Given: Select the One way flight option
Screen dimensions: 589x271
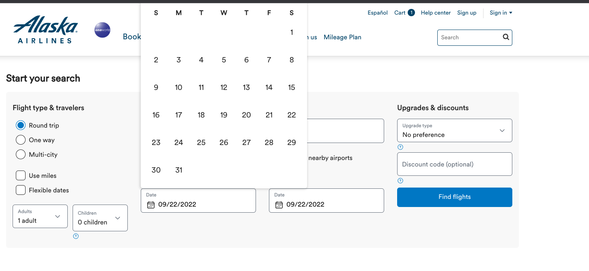Looking at the screenshot, I should (x=21, y=140).
